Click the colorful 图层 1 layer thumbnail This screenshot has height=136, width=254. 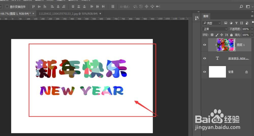click(226, 45)
